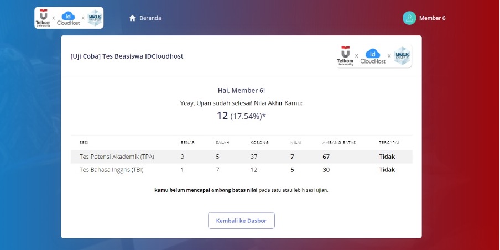Click the Telkom University logo in card header
Image resolution: width=500 pixels, height=250 pixels.
(x=345, y=56)
